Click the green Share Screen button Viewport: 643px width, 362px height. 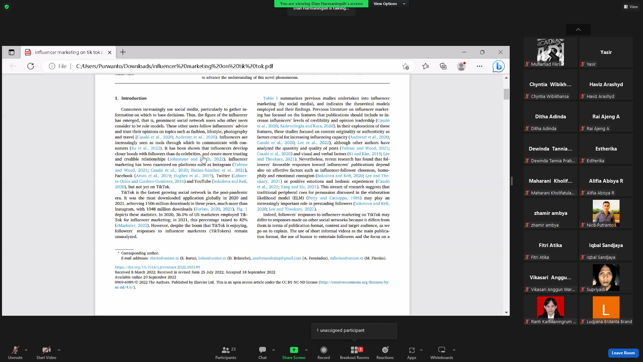[x=294, y=353]
